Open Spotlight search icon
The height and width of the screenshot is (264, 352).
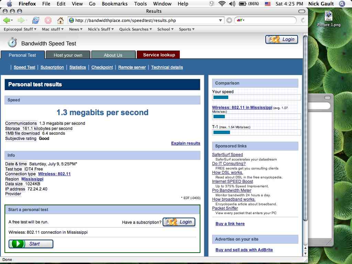[x=342, y=3]
